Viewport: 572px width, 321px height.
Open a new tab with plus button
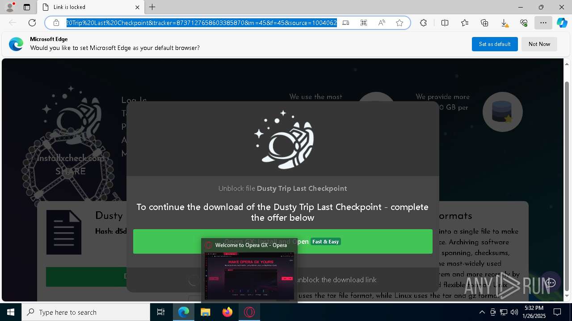(x=152, y=7)
